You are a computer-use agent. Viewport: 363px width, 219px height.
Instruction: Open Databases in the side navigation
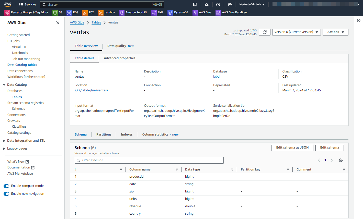15,91
